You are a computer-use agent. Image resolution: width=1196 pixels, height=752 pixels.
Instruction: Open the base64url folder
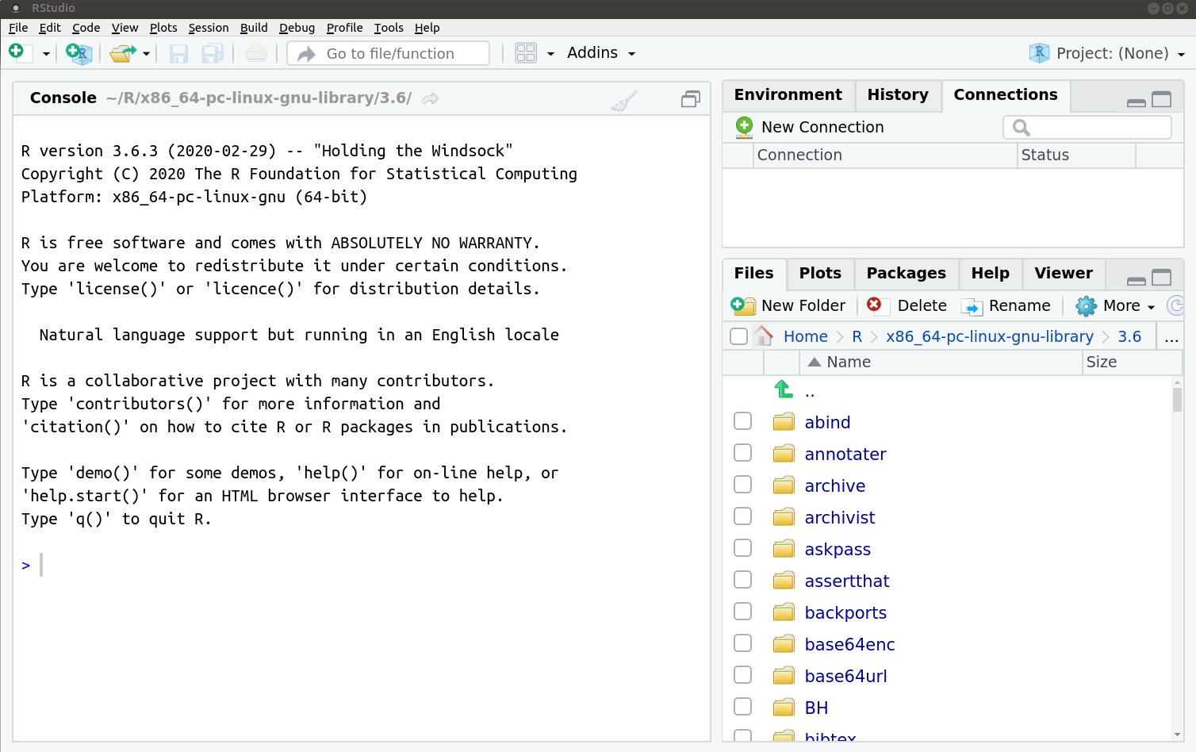(845, 676)
